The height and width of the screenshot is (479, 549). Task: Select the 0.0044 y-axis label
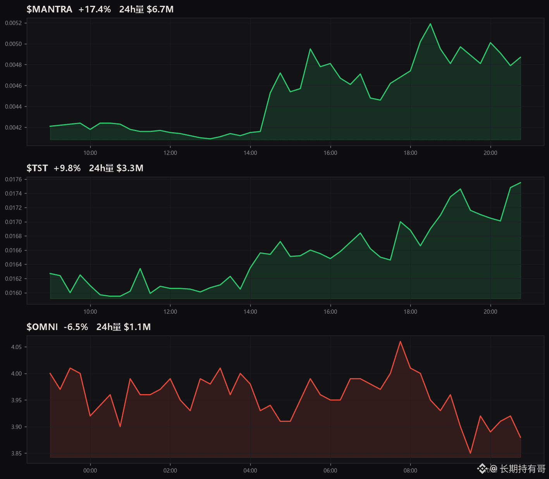[x=14, y=107]
